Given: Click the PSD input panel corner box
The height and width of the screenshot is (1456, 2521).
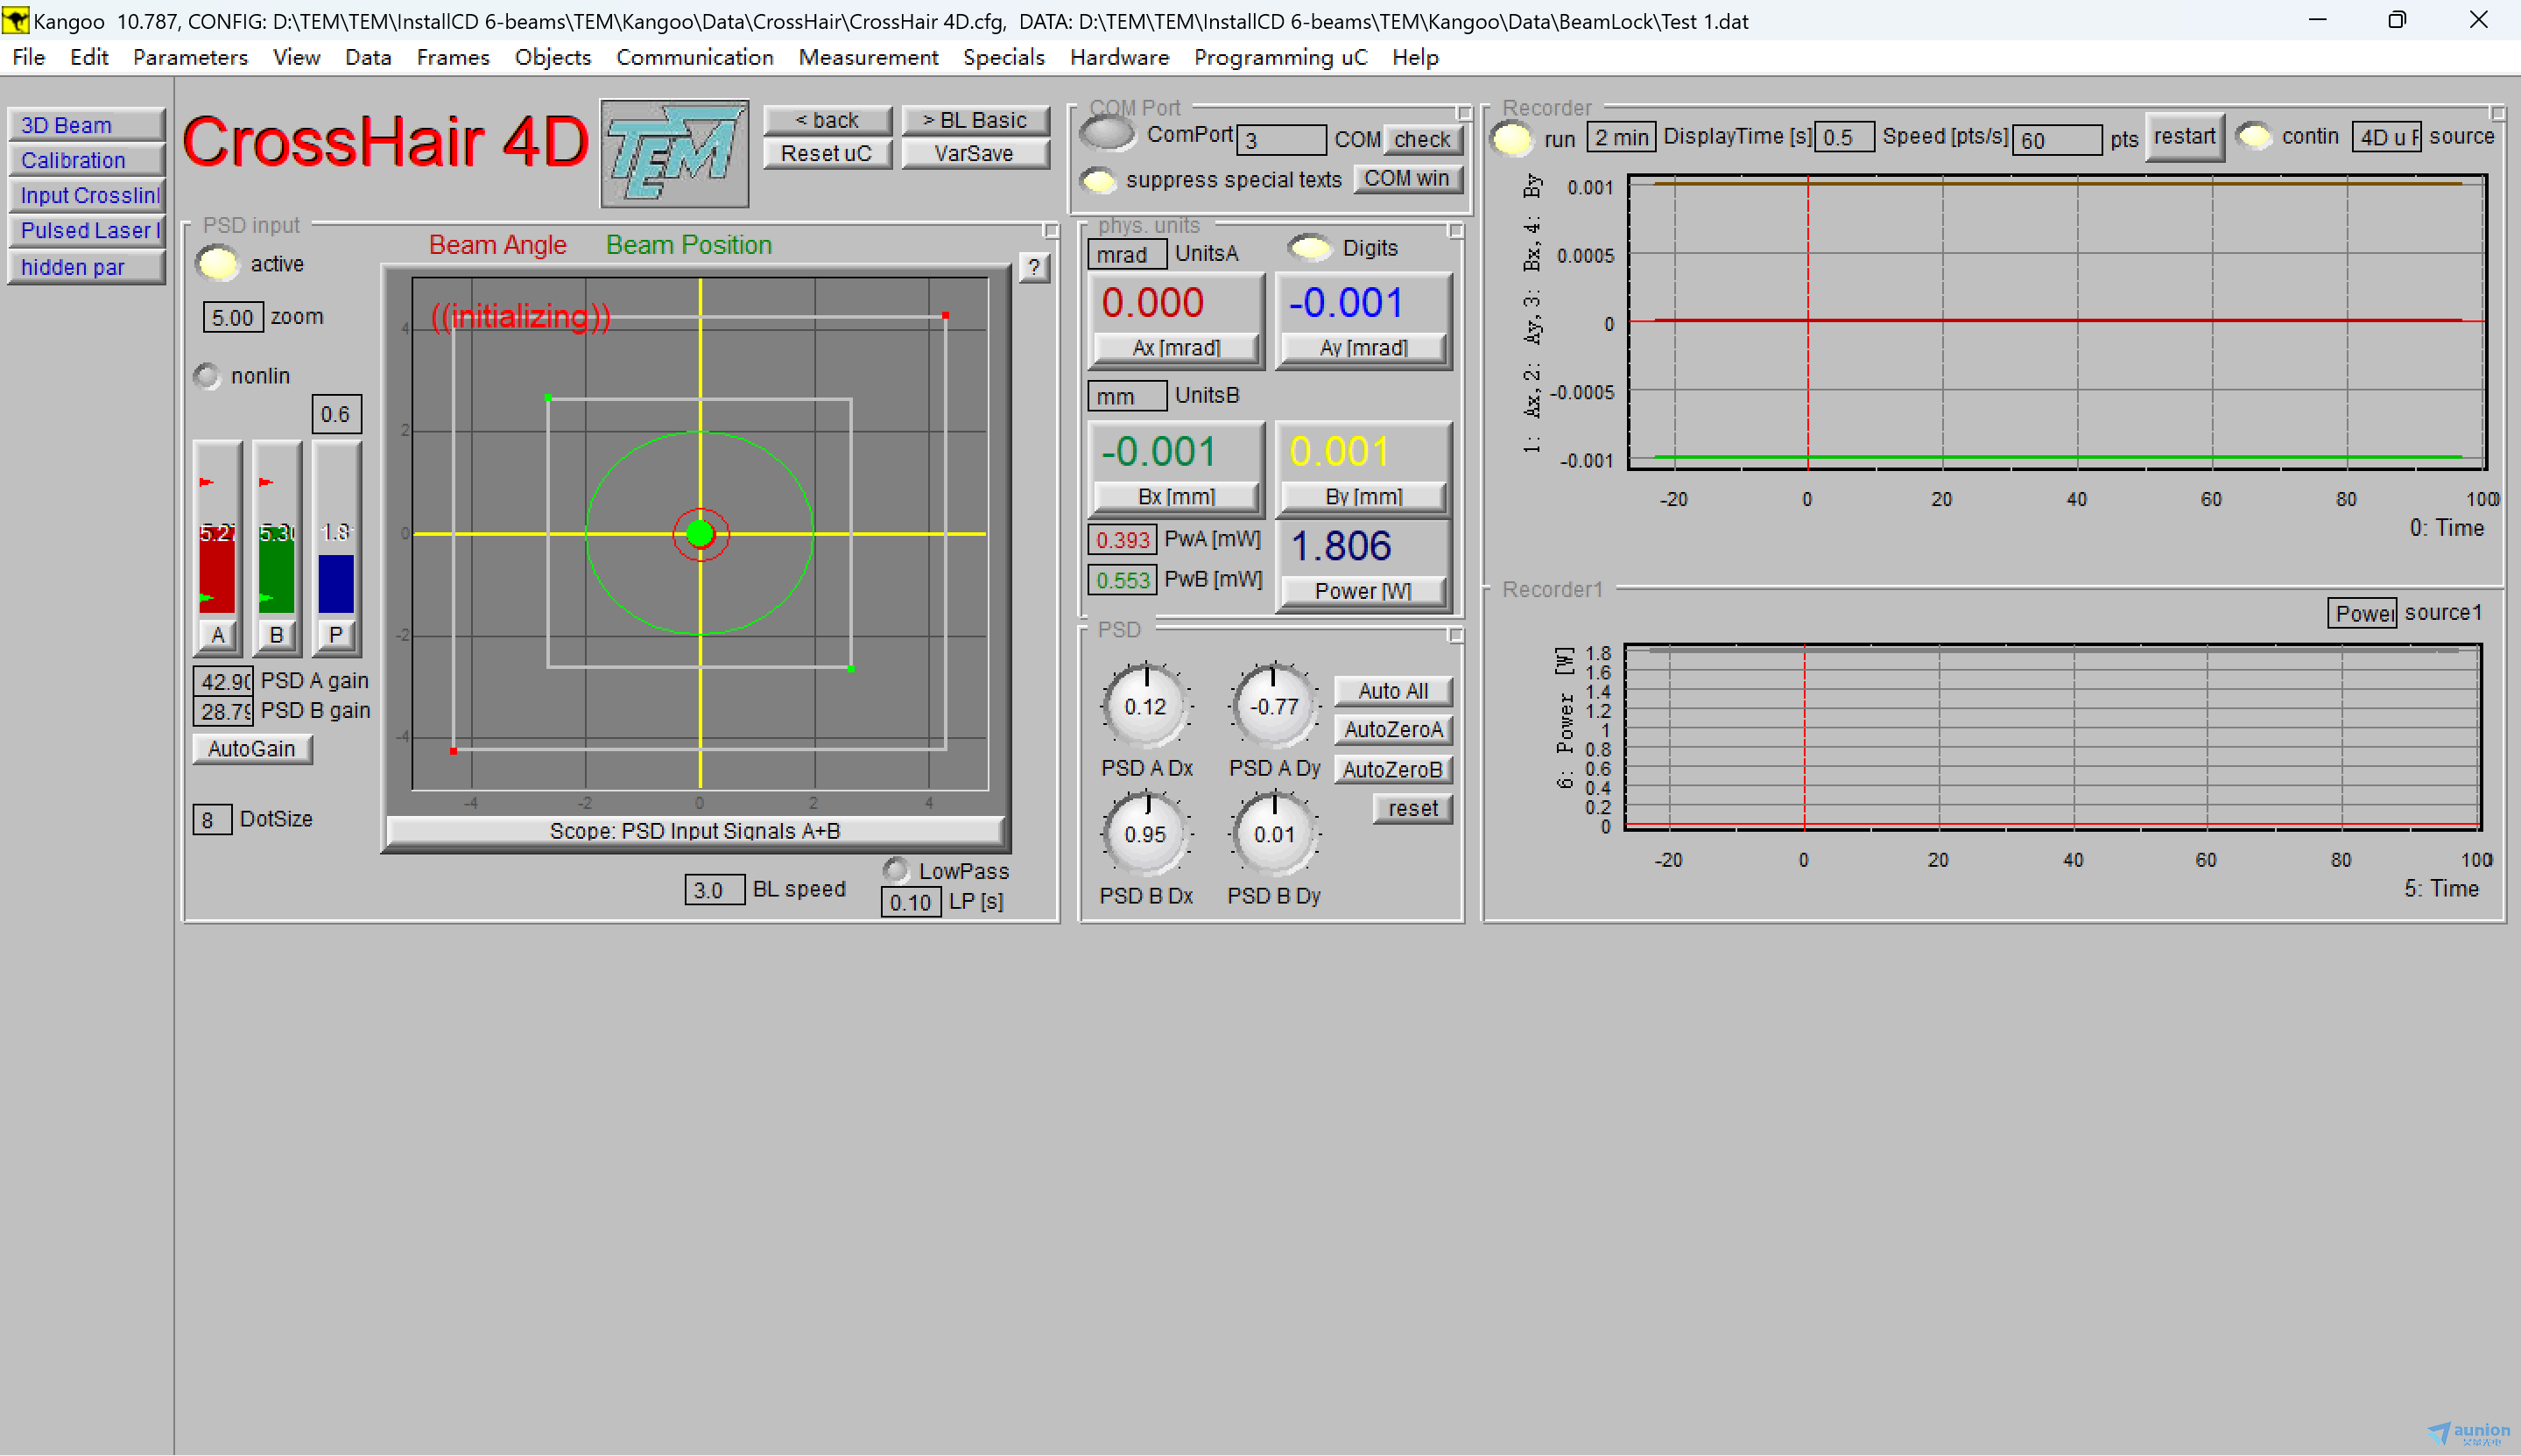Looking at the screenshot, I should click(1051, 231).
